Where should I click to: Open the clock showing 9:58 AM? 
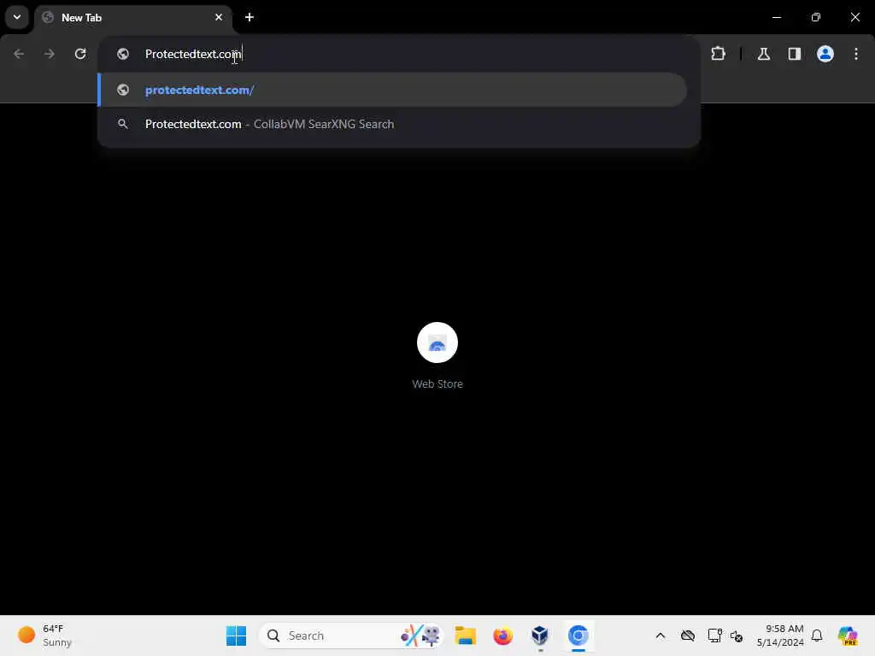coord(780,635)
